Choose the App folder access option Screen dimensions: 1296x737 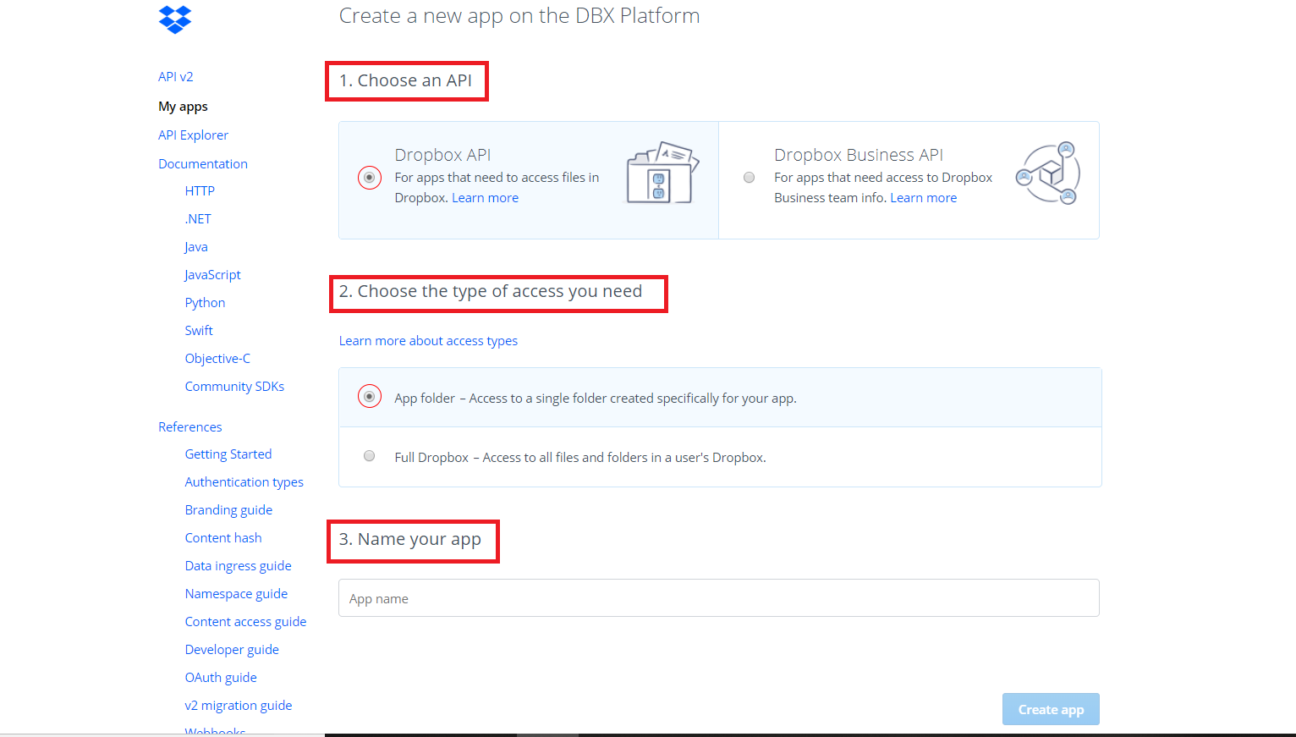click(370, 397)
